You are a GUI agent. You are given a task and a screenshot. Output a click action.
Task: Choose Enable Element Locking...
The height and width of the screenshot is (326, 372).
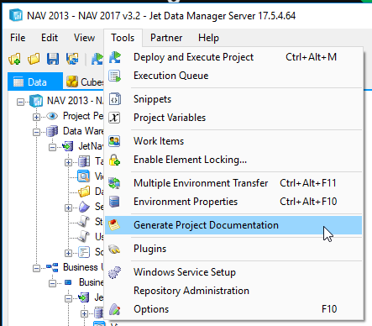233,160
